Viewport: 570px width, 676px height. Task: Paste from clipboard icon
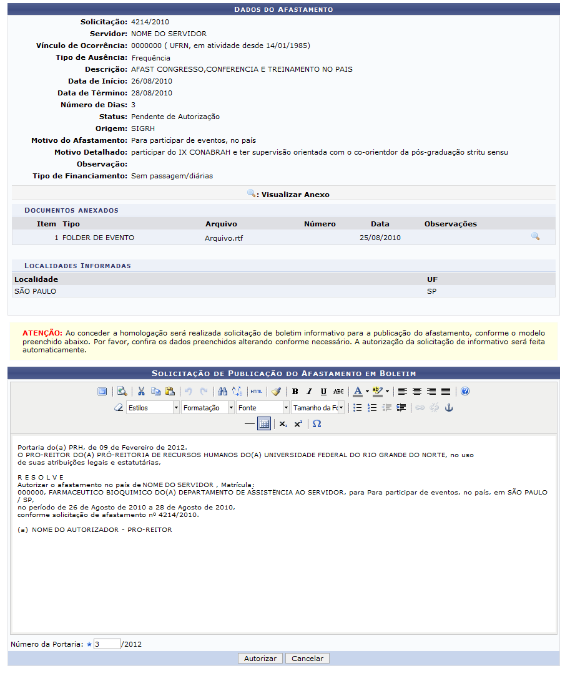(170, 392)
